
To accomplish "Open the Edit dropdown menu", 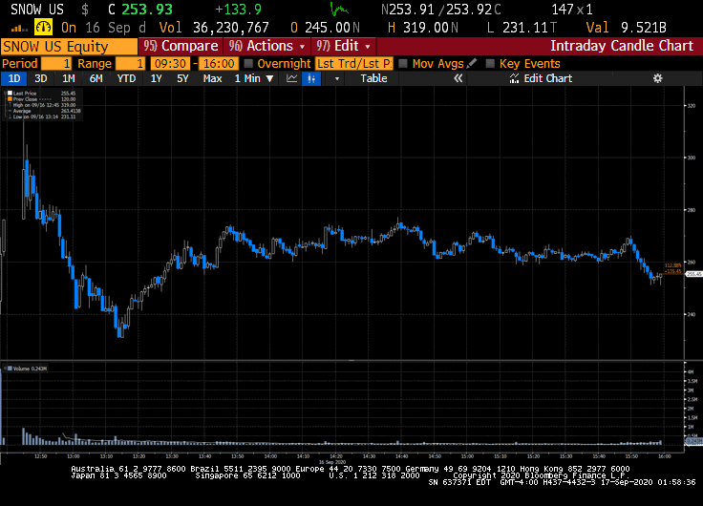I will [343, 46].
